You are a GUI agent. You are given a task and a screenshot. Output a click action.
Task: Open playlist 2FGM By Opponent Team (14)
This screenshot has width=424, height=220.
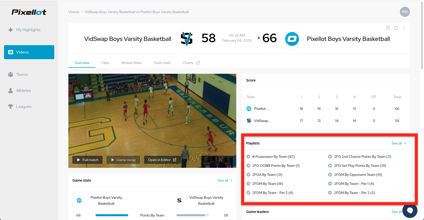[358, 175]
